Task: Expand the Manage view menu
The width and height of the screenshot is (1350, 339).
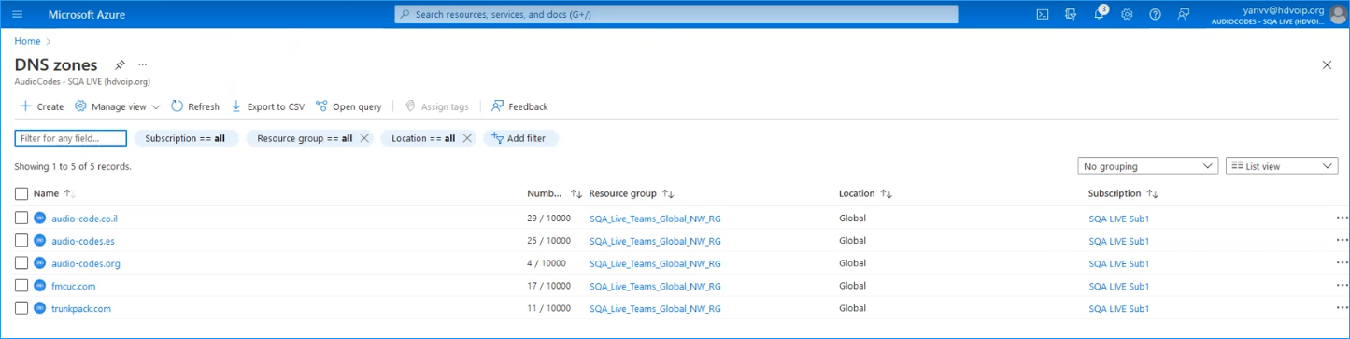Action: click(x=118, y=106)
